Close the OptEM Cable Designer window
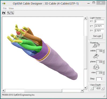 click(101, 3)
